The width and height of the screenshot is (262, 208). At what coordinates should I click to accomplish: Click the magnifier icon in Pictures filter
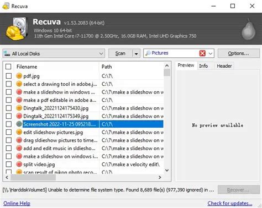tap(148, 53)
